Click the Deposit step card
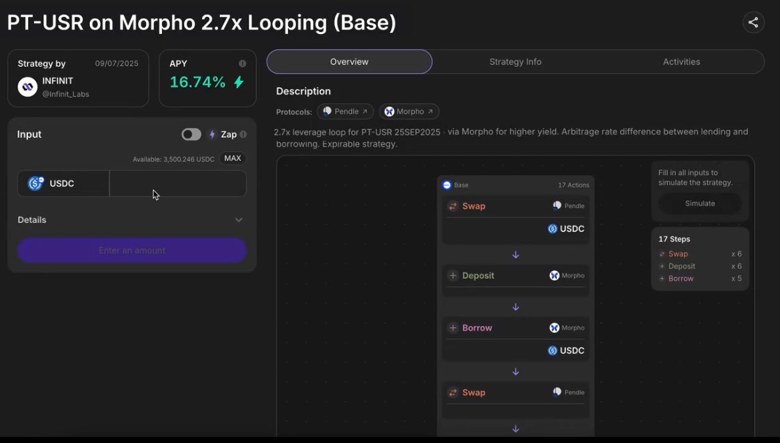 [x=516, y=282]
